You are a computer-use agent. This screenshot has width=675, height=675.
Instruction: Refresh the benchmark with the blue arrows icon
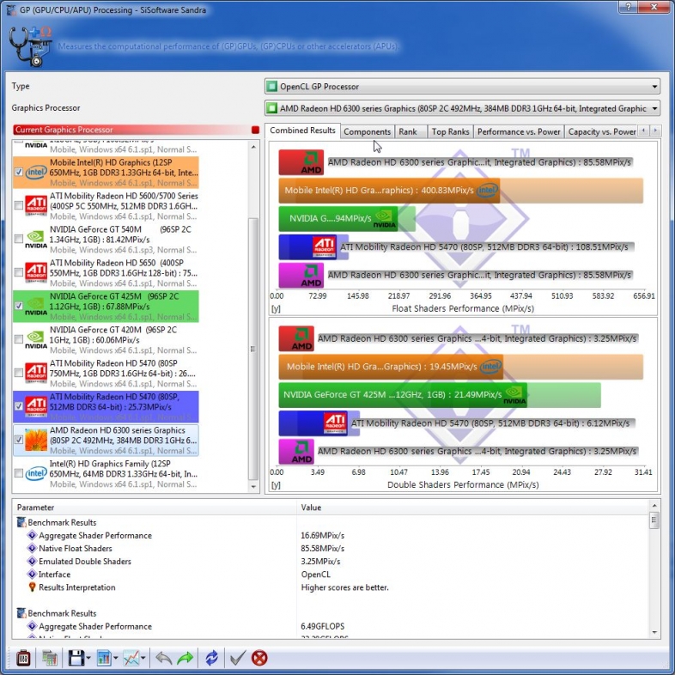point(212,658)
